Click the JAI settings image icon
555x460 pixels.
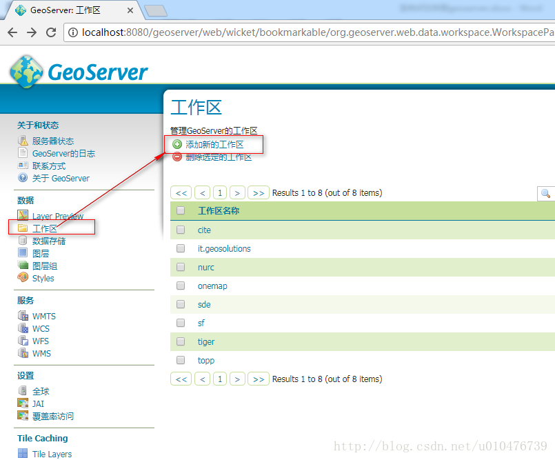(x=23, y=403)
